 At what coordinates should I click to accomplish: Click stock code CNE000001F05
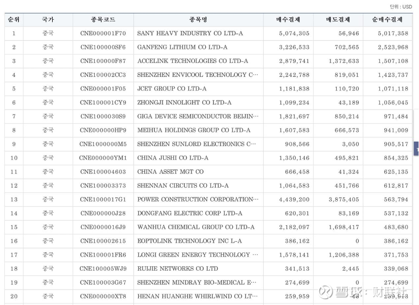(x=103, y=88)
